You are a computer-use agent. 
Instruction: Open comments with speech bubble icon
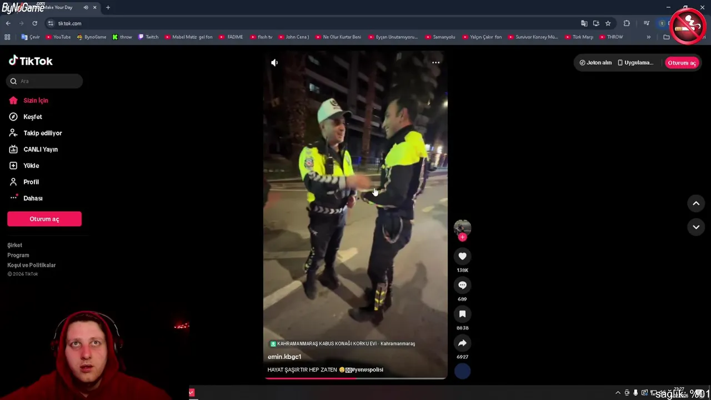(462, 285)
